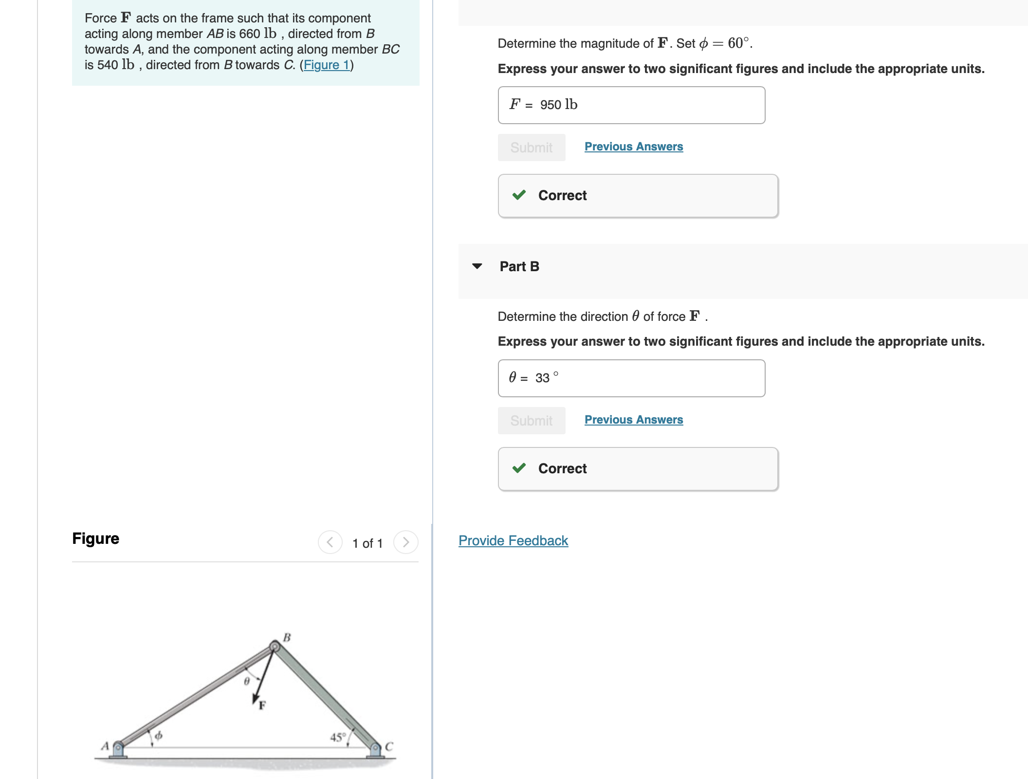This screenshot has width=1028, height=779.
Task: Click the Part B heading label
Action: coord(519,266)
